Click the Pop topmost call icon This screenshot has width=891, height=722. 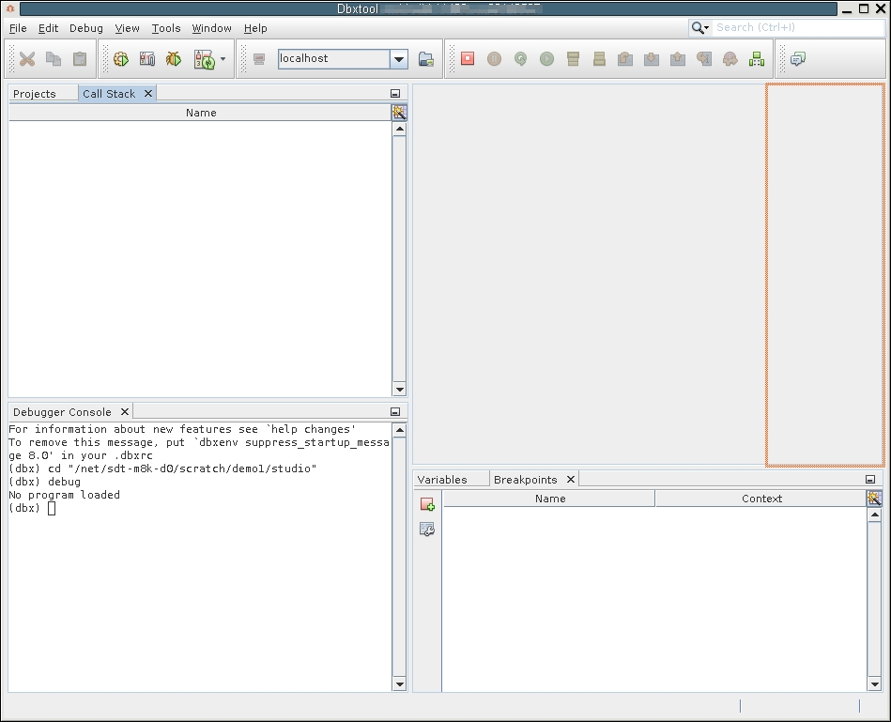pos(730,58)
